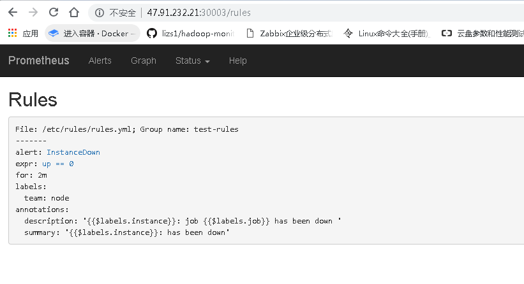Open the Zabbix bookmark
This screenshot has width=524, height=284.
tap(290, 33)
